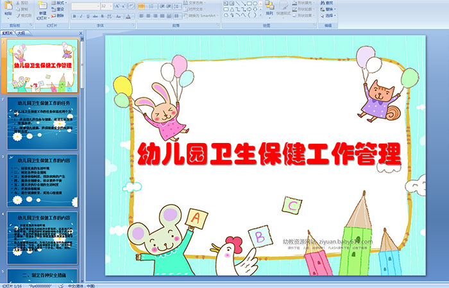Click the Copy icon in the clipboard group
449x288 pixels.
[18, 9]
